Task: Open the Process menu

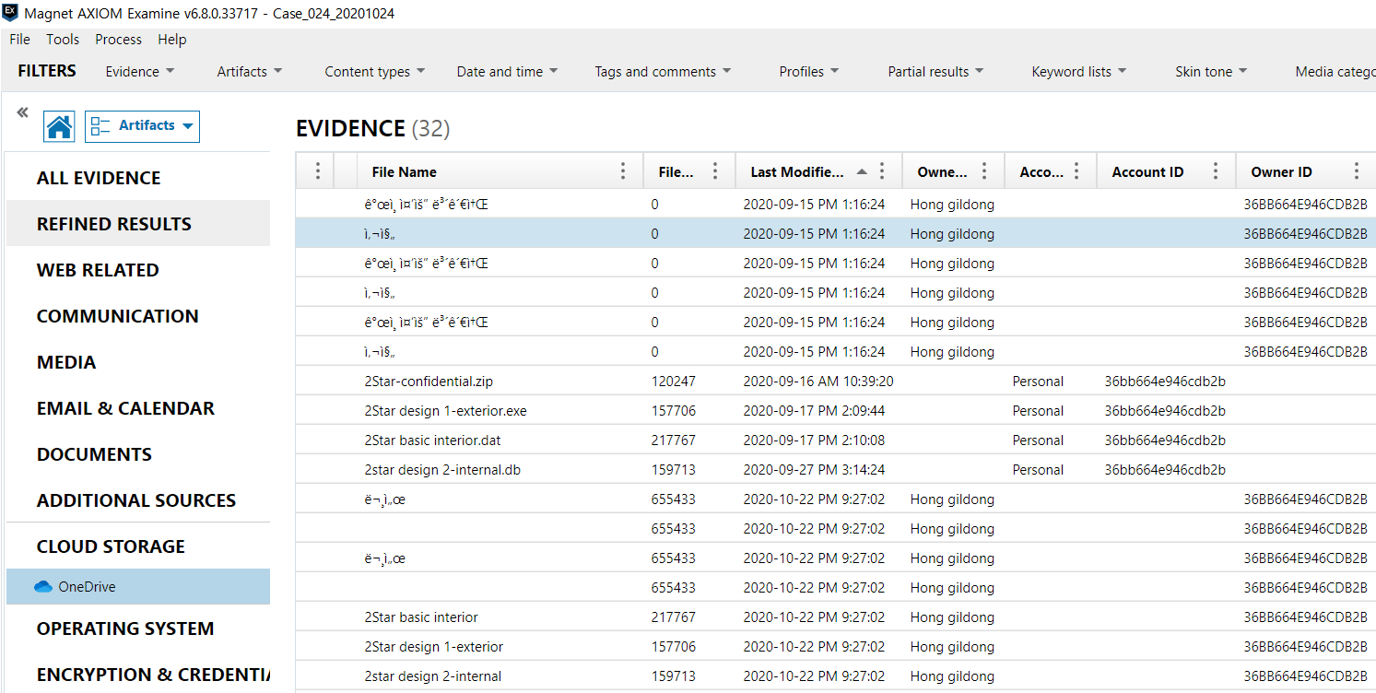Action: click(x=118, y=40)
